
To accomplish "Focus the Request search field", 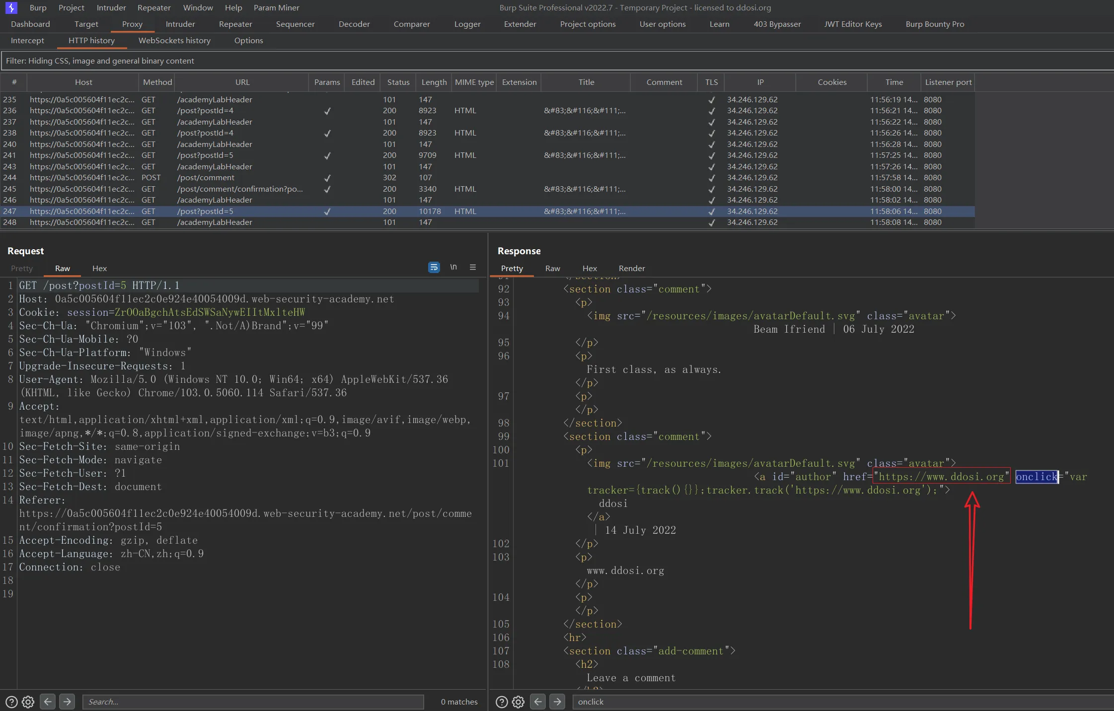I will [253, 702].
